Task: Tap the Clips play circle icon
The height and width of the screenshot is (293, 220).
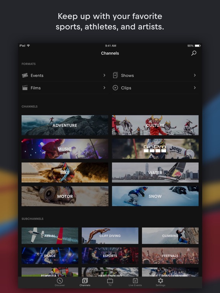Action: (115, 88)
